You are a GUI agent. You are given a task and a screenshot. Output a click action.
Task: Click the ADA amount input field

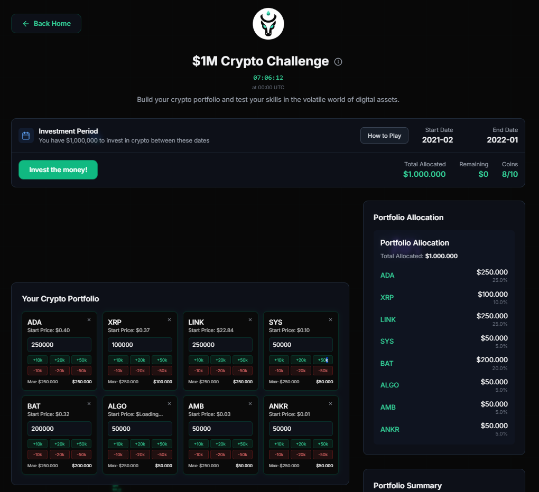point(59,344)
